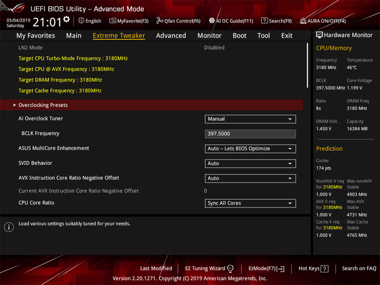
Task: Click Target CPU Turbo-Mode Frequency text
Action: tap(73, 59)
